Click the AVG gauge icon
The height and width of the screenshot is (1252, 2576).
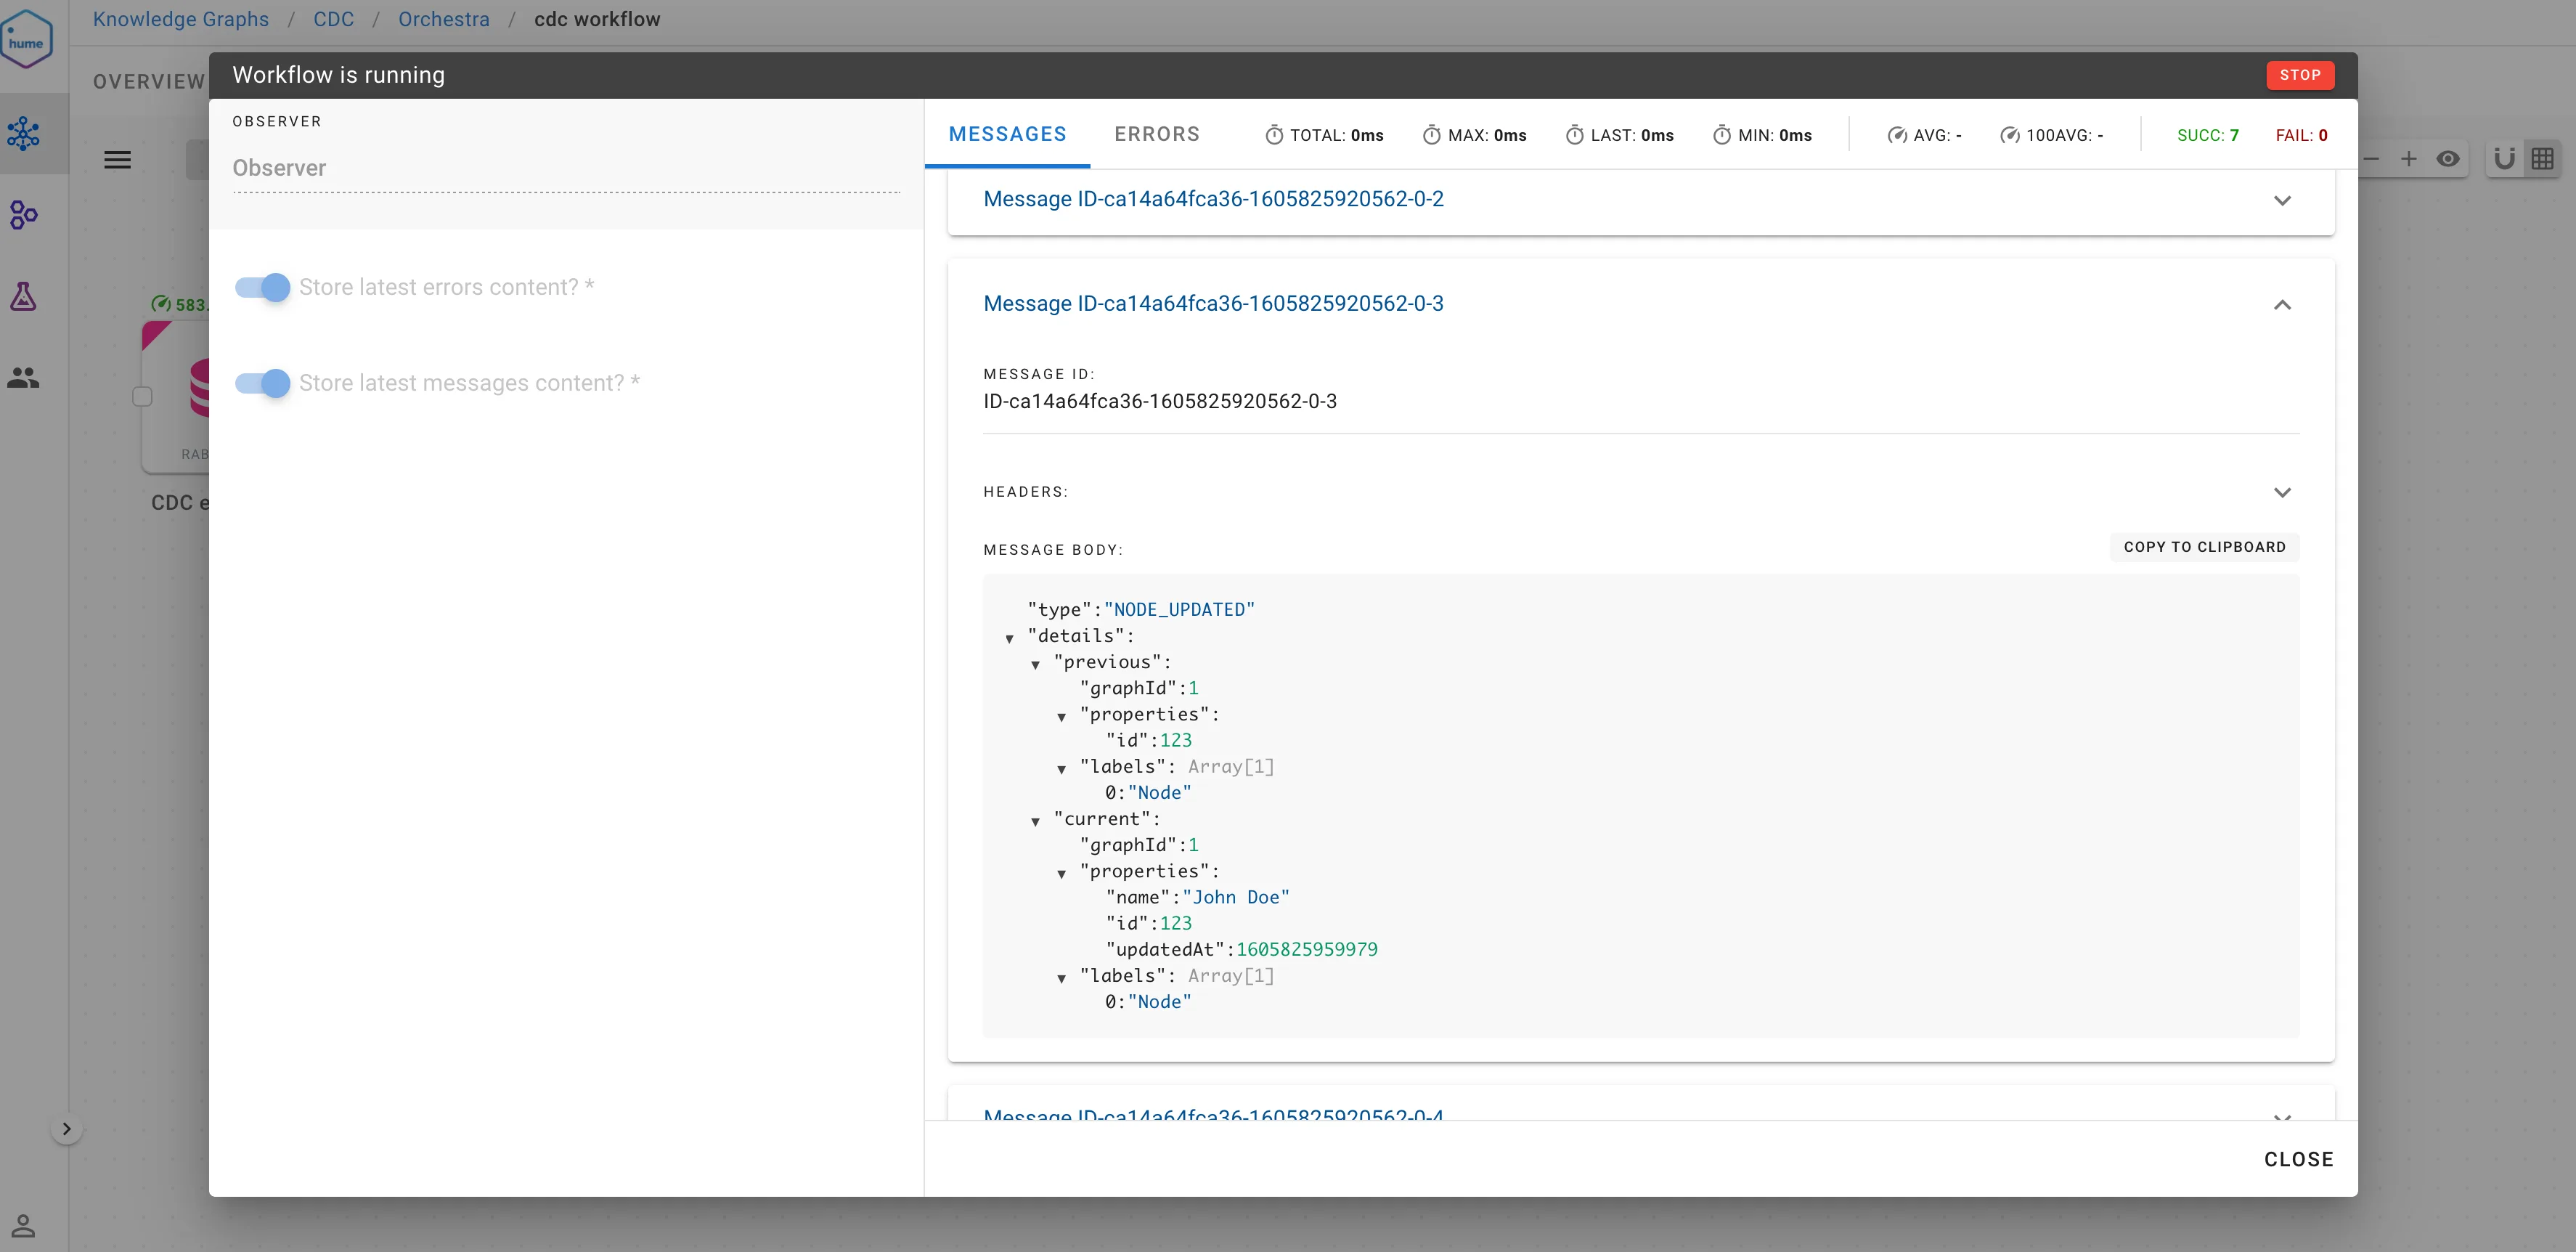coord(1897,135)
